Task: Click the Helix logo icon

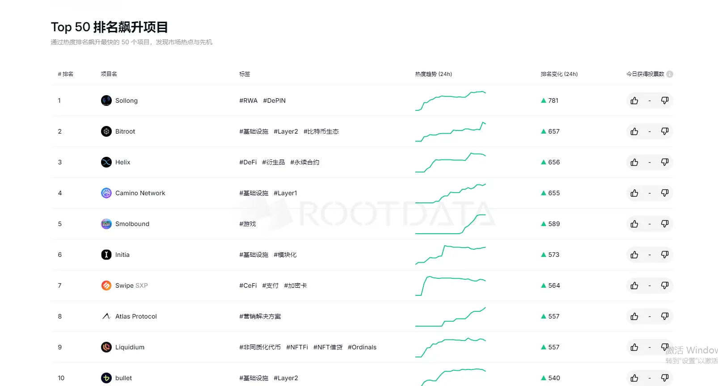Action: pos(106,162)
